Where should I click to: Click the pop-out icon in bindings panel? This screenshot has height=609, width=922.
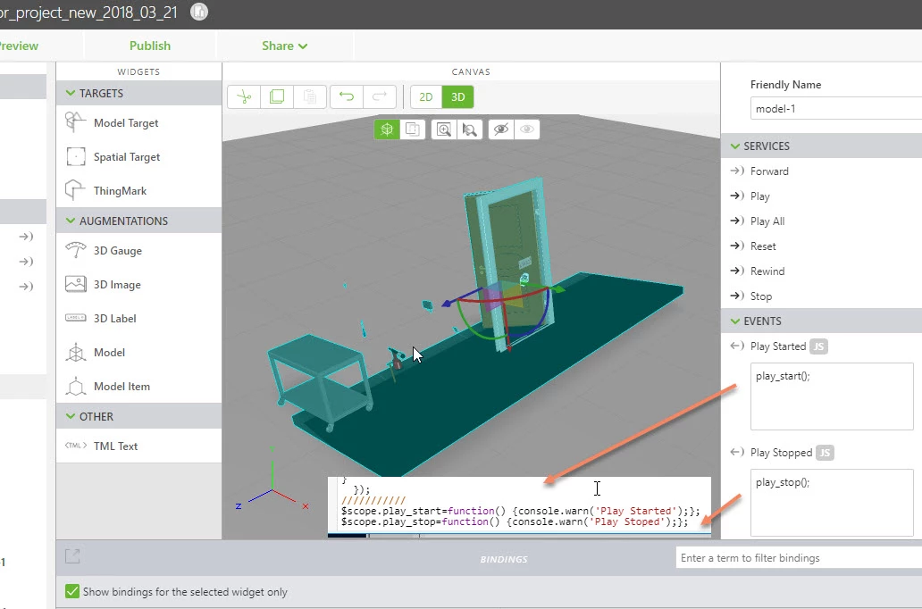[72, 555]
